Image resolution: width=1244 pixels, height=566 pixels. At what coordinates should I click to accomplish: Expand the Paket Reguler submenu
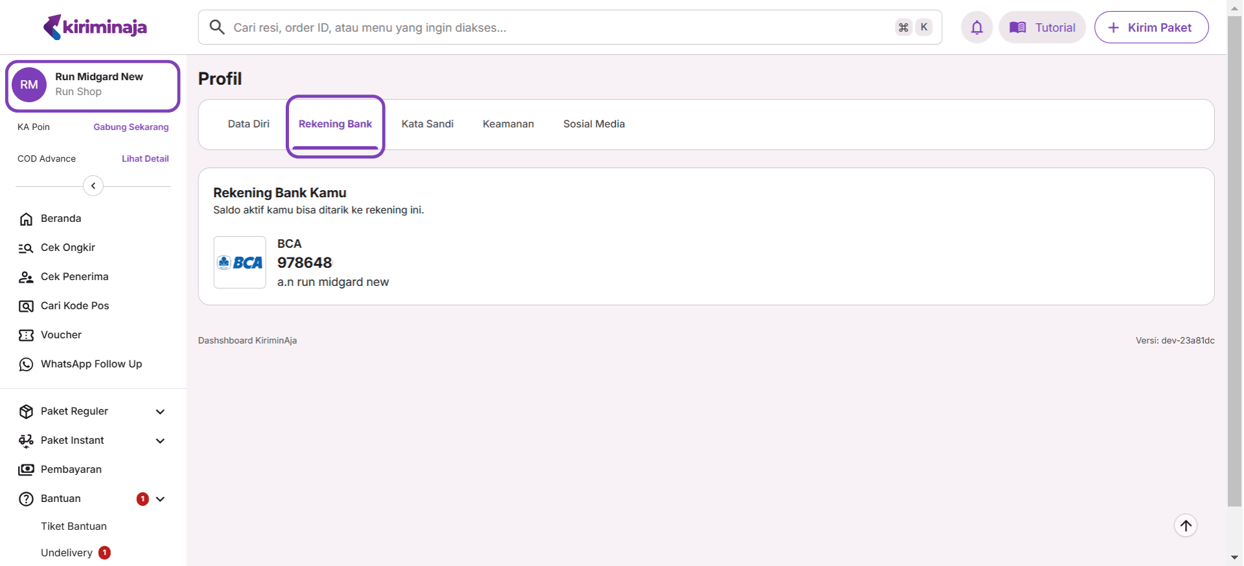pyautogui.click(x=160, y=411)
